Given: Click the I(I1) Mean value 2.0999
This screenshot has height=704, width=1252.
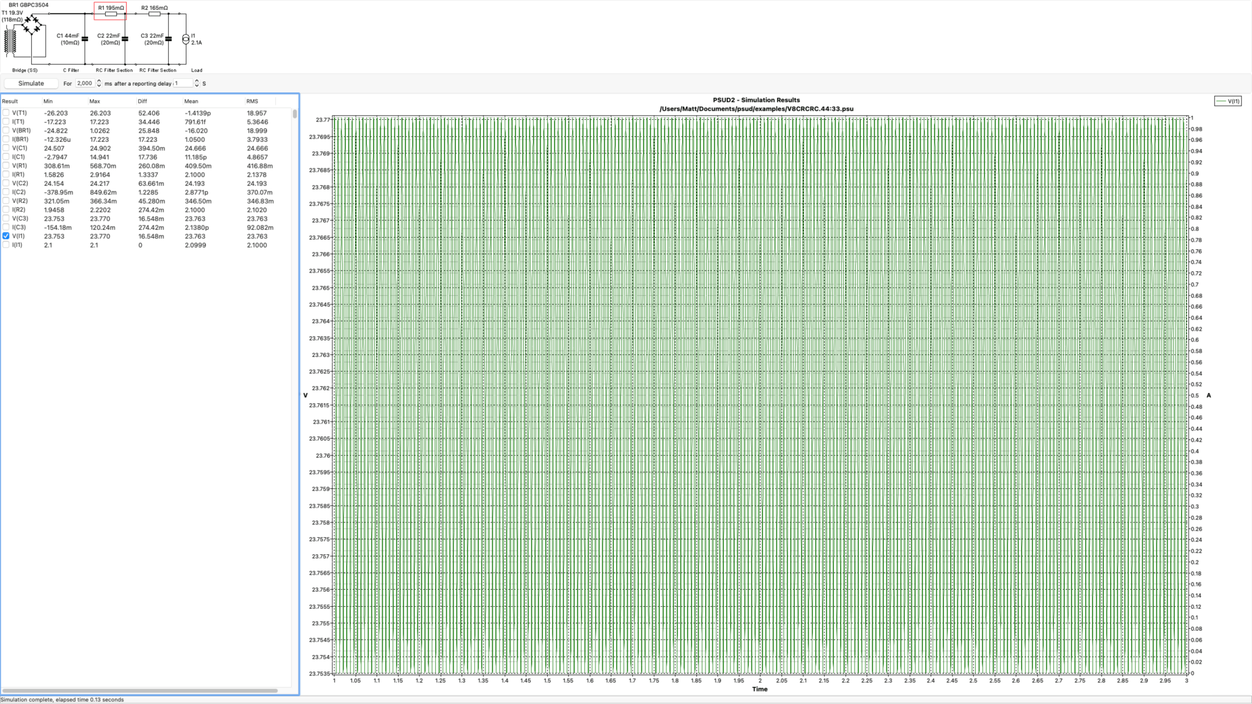Looking at the screenshot, I should (x=195, y=245).
